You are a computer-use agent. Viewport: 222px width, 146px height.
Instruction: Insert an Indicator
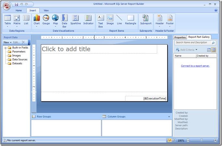point(88,20)
